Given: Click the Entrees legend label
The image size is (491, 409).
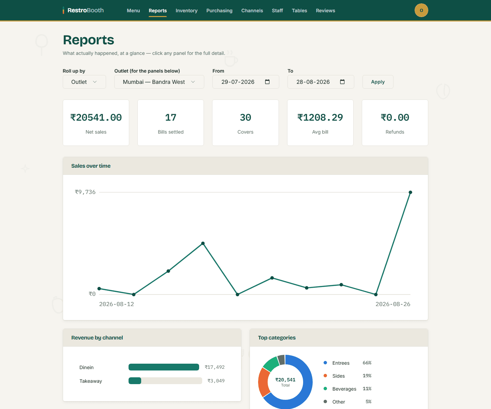Looking at the screenshot, I should tap(341, 363).
